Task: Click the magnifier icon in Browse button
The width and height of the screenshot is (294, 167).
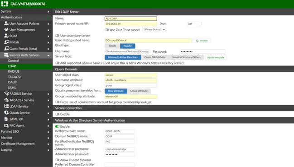Action: pos(197,41)
